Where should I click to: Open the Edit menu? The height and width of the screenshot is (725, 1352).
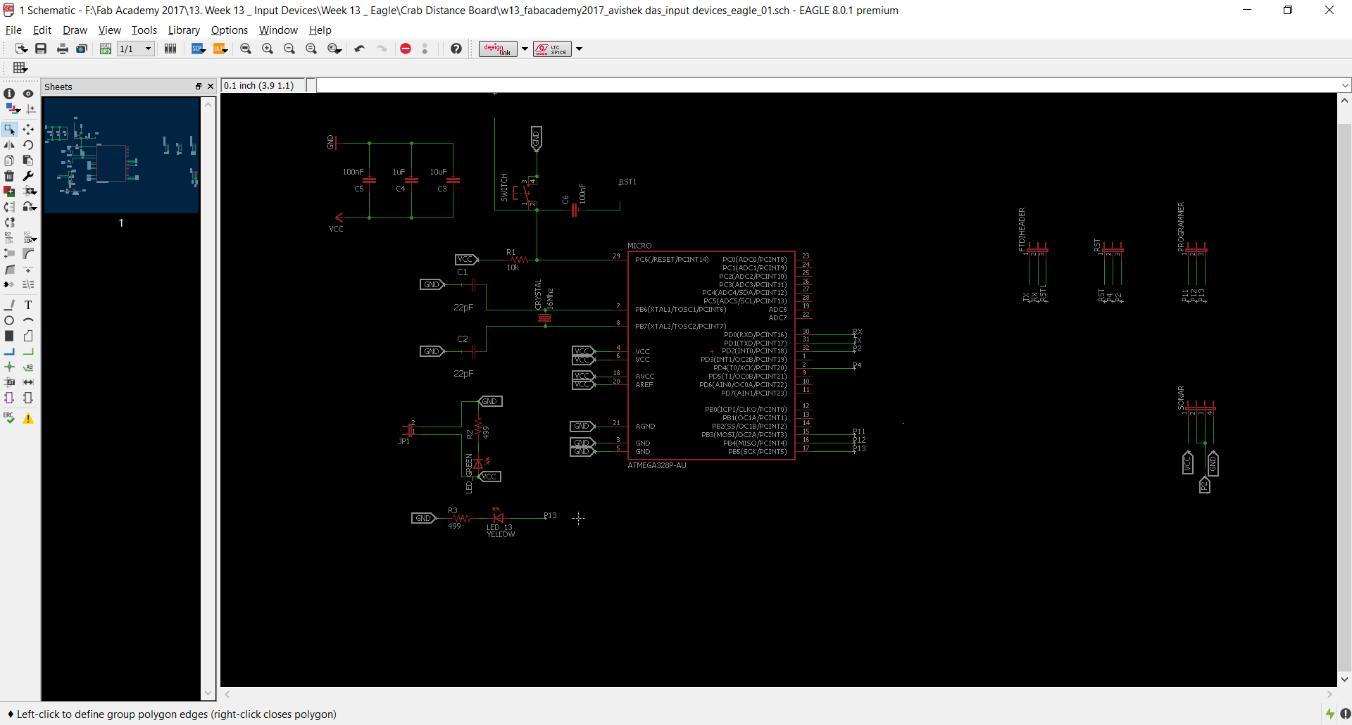[x=42, y=30]
